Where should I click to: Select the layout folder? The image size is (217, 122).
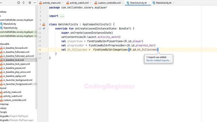pyautogui.click(x=3, y=88)
